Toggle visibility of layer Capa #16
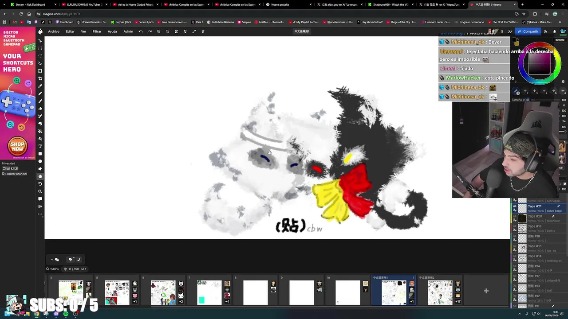The height and width of the screenshot is (319, 568). click(x=515, y=246)
